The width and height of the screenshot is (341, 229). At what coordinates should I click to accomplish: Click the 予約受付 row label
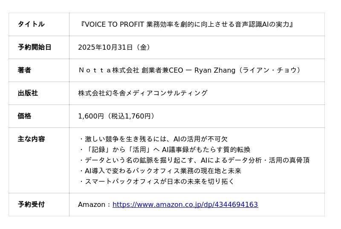(x=31, y=204)
